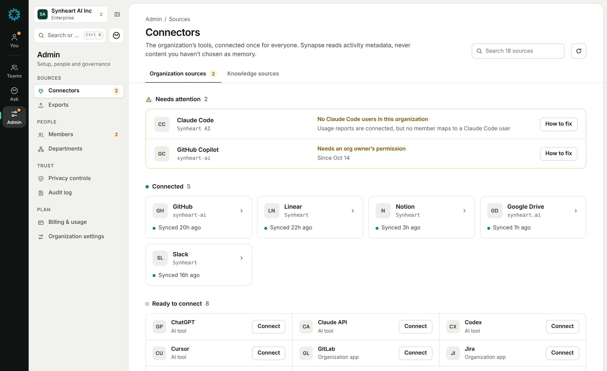
Task: Click the GP icon beside ChatGPT
Action: (159, 326)
